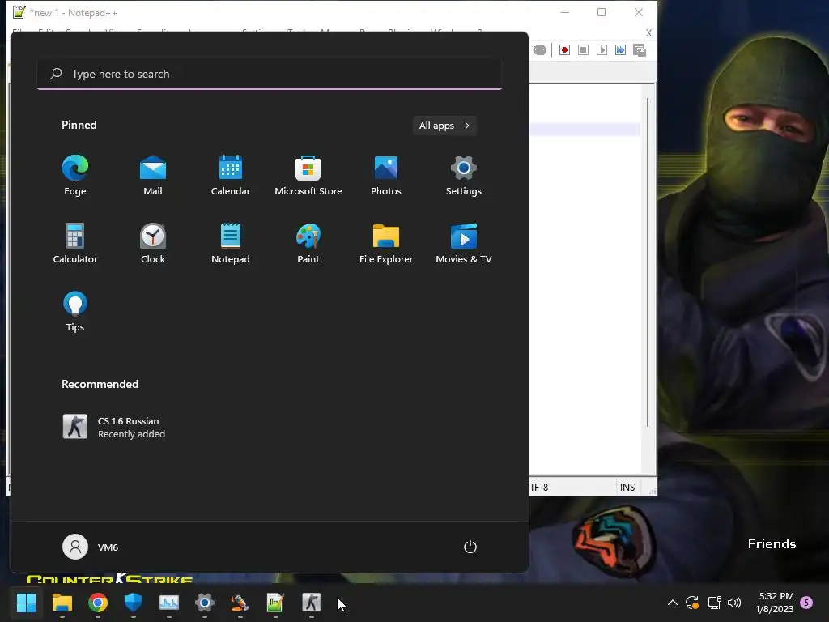Image resolution: width=829 pixels, height=622 pixels.
Task: Open Movies & TV app
Action: point(464,243)
